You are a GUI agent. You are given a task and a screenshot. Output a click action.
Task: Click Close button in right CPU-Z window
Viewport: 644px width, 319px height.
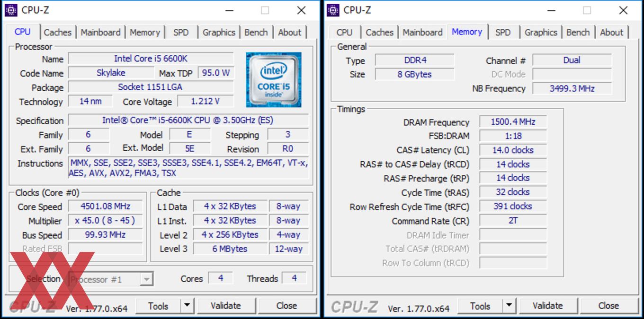coord(609,306)
